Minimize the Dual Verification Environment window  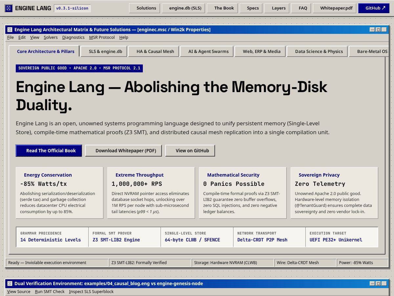(372, 284)
